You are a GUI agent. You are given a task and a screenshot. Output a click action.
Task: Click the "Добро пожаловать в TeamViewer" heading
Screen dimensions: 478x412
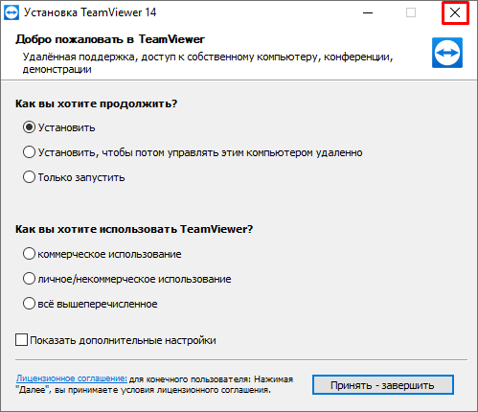point(110,39)
